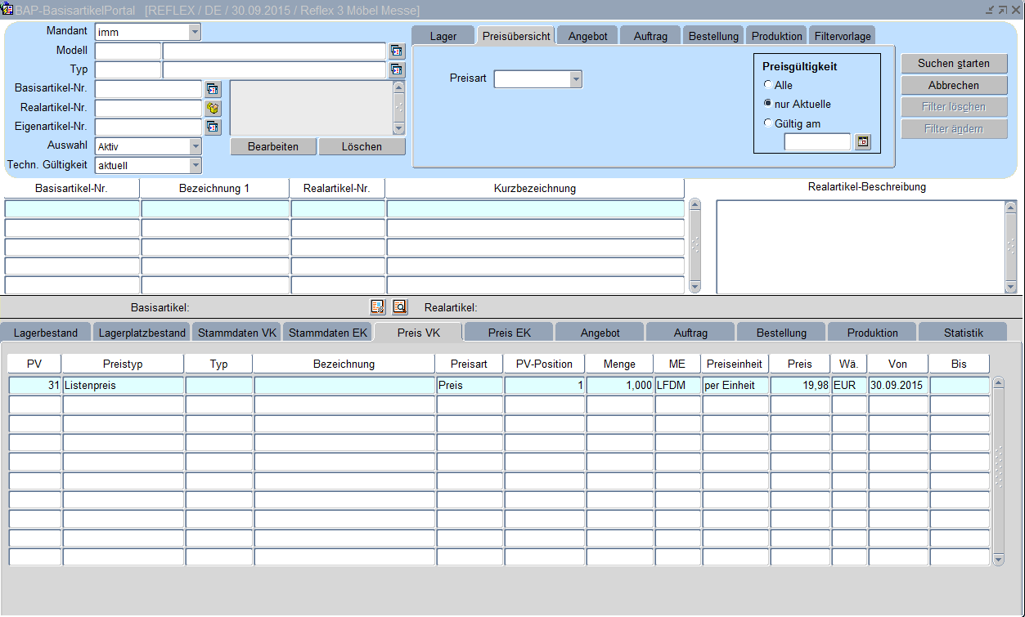
Task: Expand the Mandant dropdown
Action: click(x=195, y=33)
